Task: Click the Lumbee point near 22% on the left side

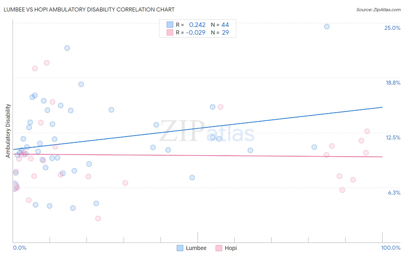Action: click(67, 48)
